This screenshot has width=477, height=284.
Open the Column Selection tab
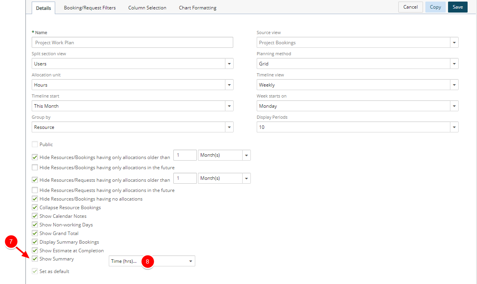pyautogui.click(x=147, y=8)
